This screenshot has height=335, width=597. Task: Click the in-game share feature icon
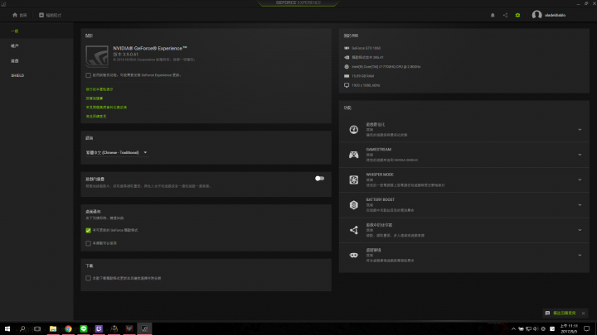pos(354,230)
